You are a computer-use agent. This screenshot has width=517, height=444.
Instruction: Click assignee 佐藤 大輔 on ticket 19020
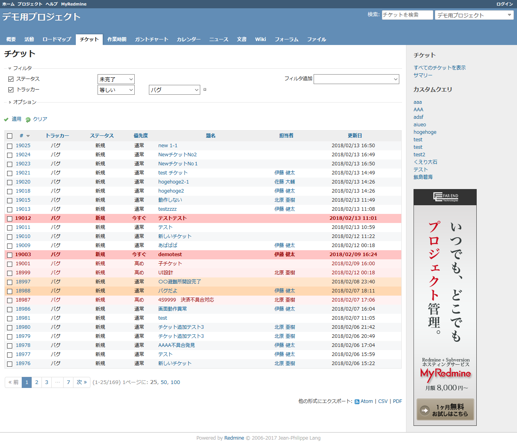(285, 182)
